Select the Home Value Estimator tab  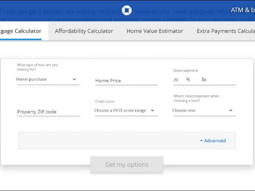coord(155,31)
